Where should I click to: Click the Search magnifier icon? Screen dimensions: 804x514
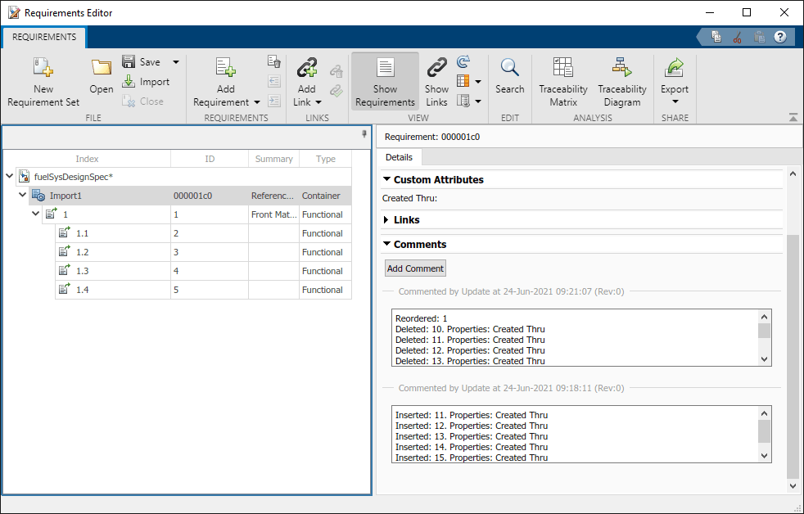click(509, 69)
